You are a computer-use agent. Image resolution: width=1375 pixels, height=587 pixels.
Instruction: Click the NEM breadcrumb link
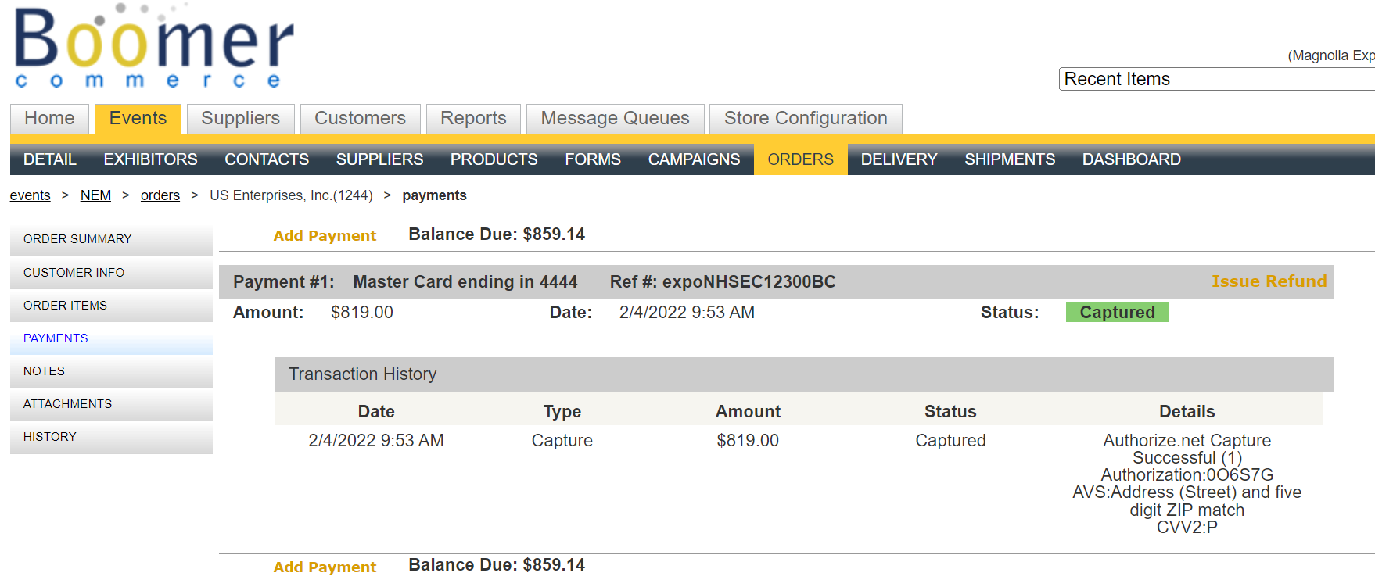click(95, 195)
